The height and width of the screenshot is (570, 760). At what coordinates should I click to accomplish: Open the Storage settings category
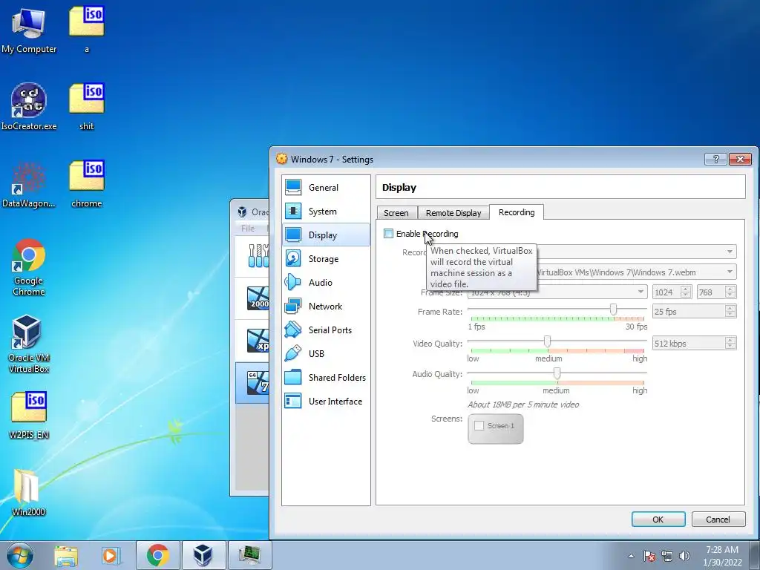[x=326, y=259]
